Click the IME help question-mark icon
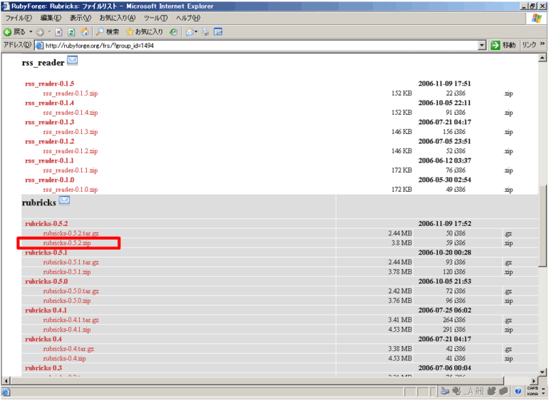 518,391
